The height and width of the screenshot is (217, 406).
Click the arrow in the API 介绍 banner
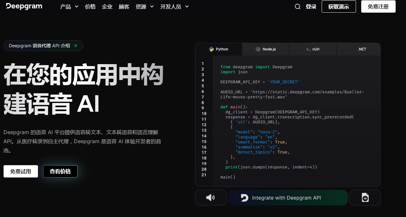pos(75,46)
